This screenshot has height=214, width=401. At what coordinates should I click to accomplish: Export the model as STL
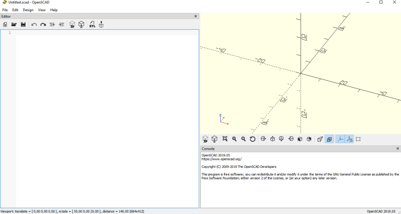92,24
